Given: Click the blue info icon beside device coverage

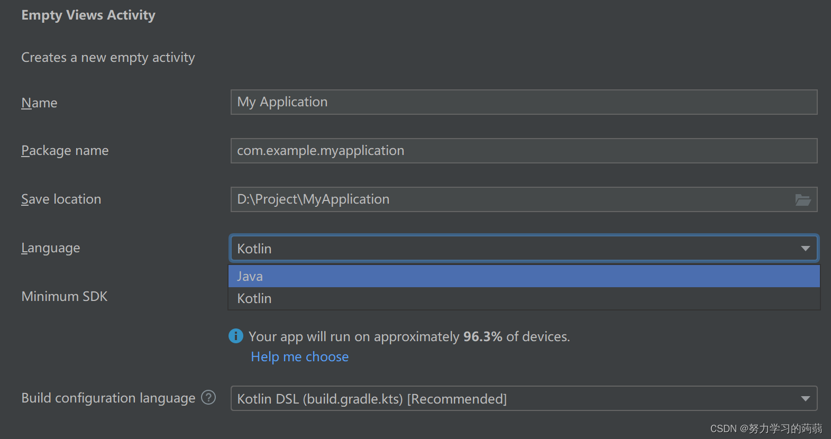Looking at the screenshot, I should (x=236, y=336).
